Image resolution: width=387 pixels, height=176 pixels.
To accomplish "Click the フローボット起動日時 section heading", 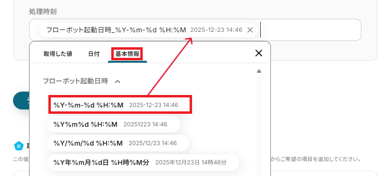I will point(75,81).
